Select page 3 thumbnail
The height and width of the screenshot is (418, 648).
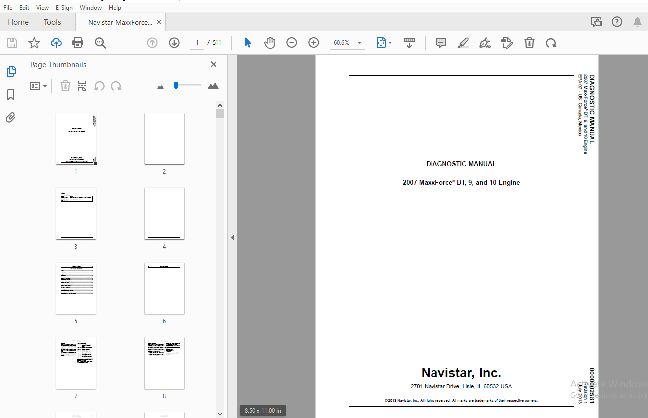(76, 214)
